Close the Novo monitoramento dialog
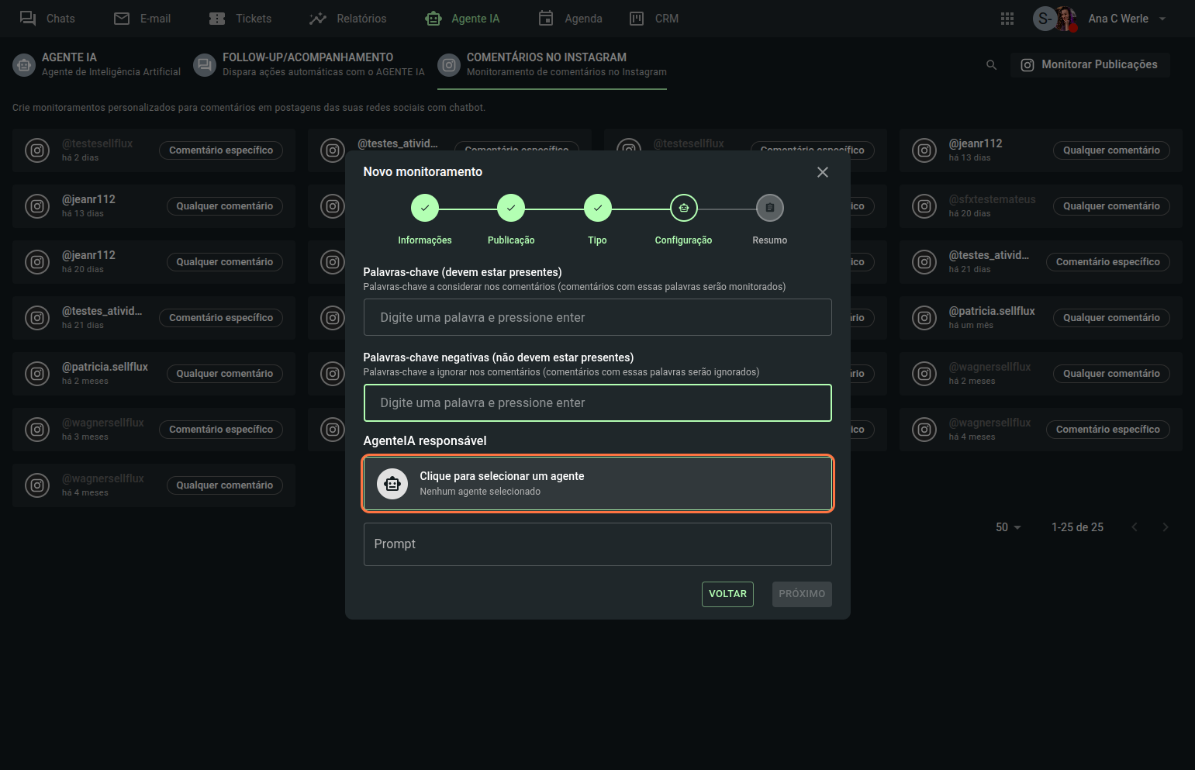The height and width of the screenshot is (770, 1195). coord(822,172)
